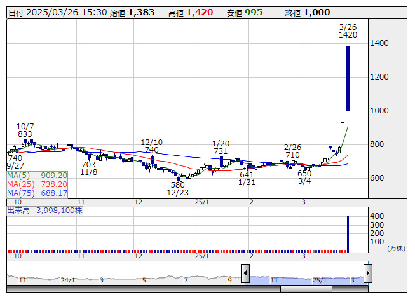Viewport: 415px width, 299px height.
Task: Click the 出来高 3,998,100株 volume label
Action: click(44, 211)
